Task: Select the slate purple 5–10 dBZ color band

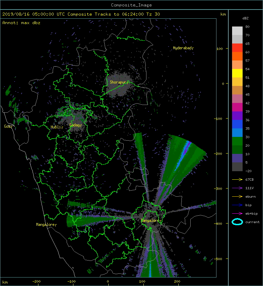Action: (x=237, y=158)
